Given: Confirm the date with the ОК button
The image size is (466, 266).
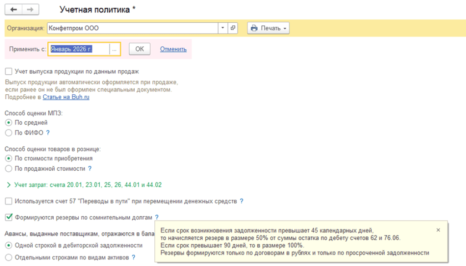Looking at the screenshot, I should tap(139, 49).
